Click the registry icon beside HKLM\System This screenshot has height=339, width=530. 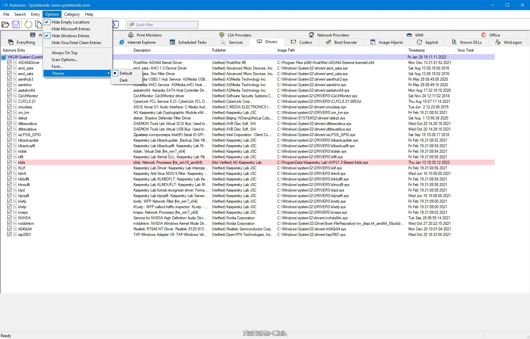[x=4, y=57]
